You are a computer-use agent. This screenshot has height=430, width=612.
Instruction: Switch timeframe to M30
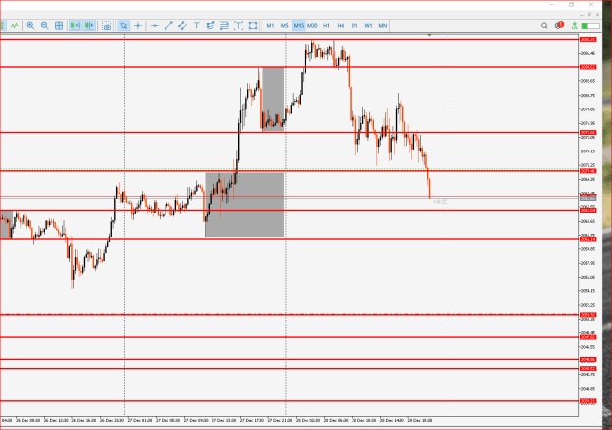click(312, 26)
